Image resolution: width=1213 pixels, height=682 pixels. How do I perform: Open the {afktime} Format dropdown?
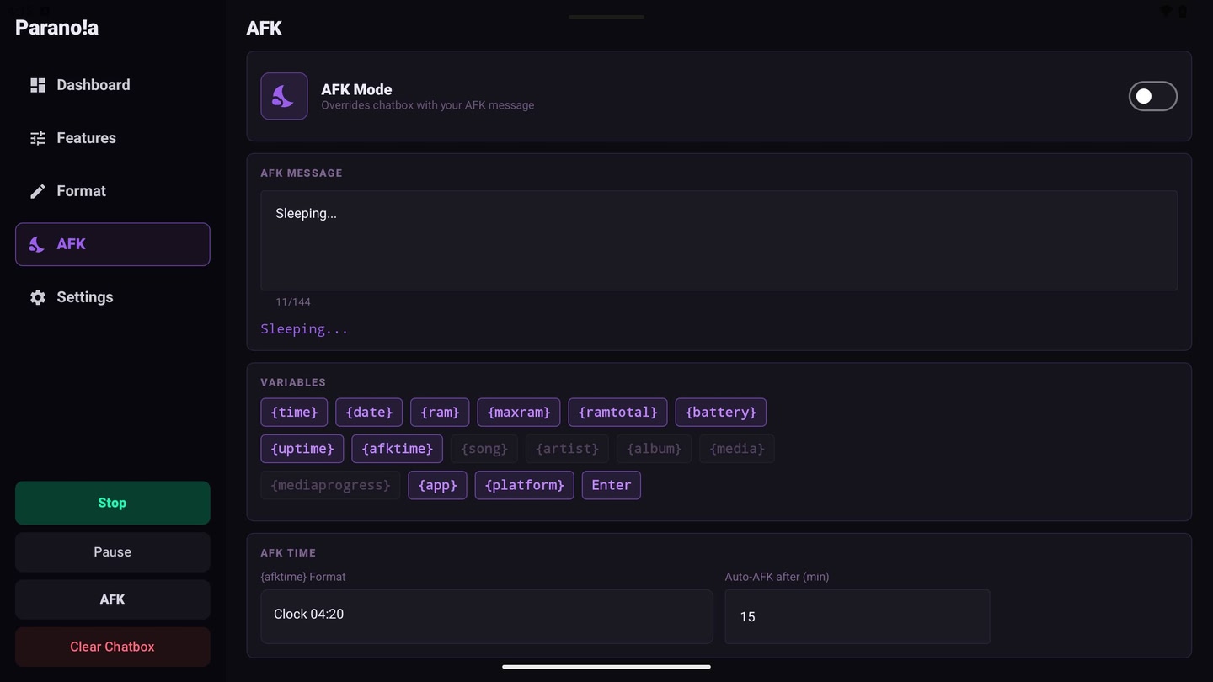point(487,616)
